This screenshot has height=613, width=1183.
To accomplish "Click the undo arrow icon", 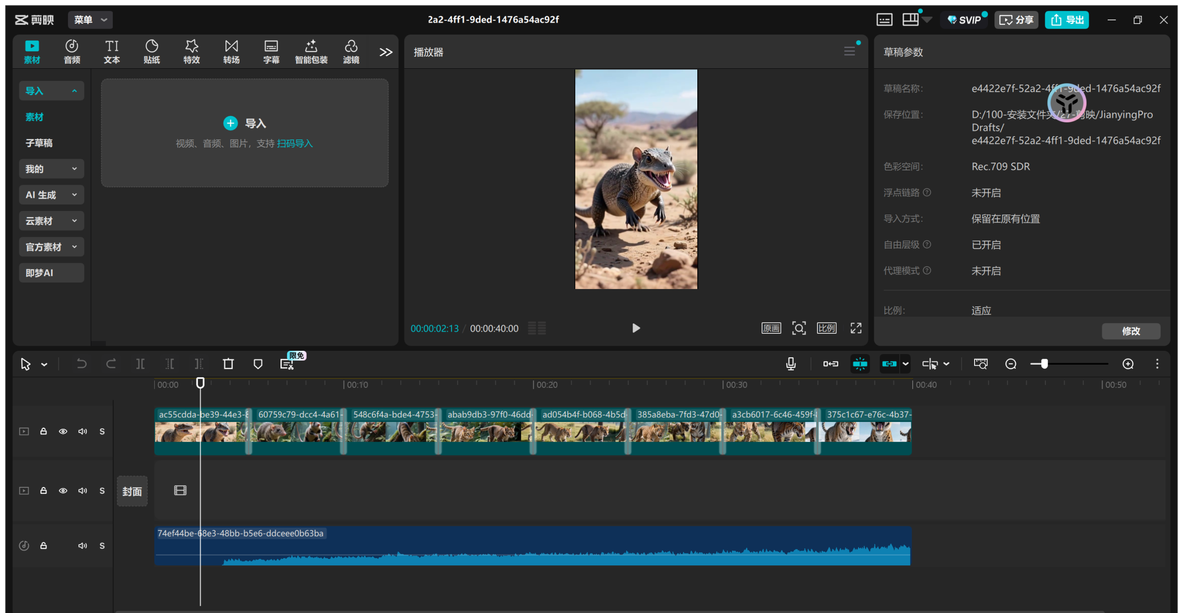I will (81, 364).
